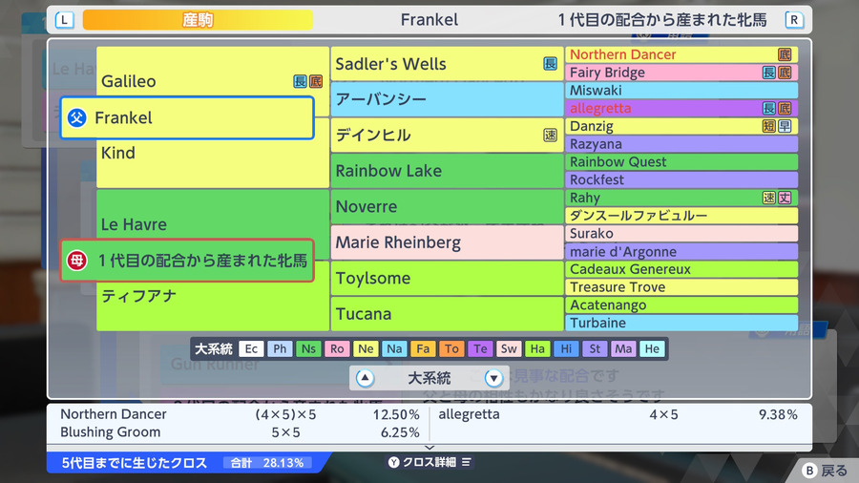Screen dimensions: 859x483
Task: Click the 産駒 tab header
Action: (198, 20)
